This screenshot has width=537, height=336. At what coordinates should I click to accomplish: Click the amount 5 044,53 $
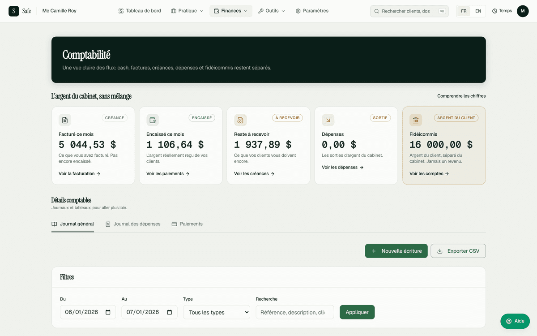tap(87, 145)
